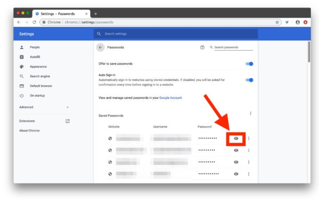The image size is (319, 199).
Task: Show password for third saved entry
Action: (236, 162)
